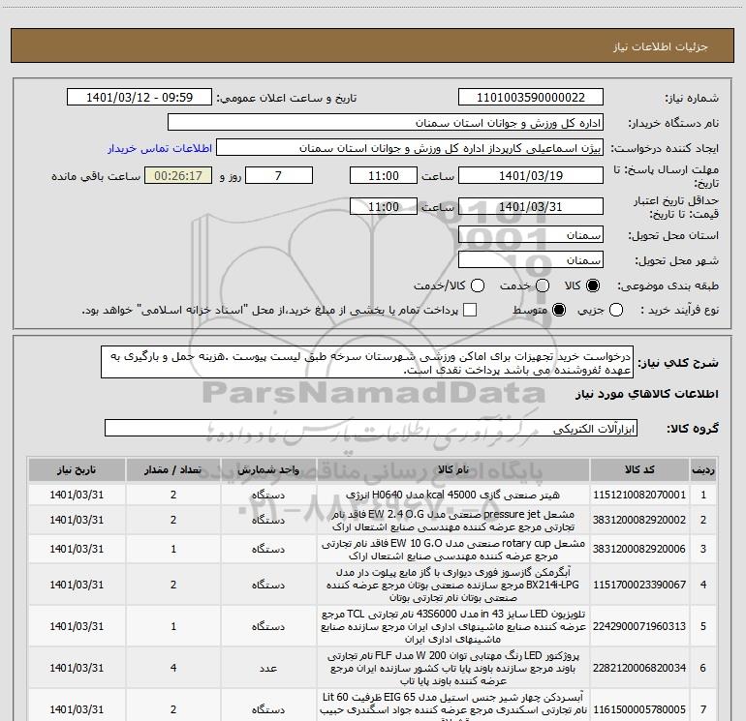Screen dimensions: 746x721
Task: Select the کالا radio button
Action: coord(593,285)
